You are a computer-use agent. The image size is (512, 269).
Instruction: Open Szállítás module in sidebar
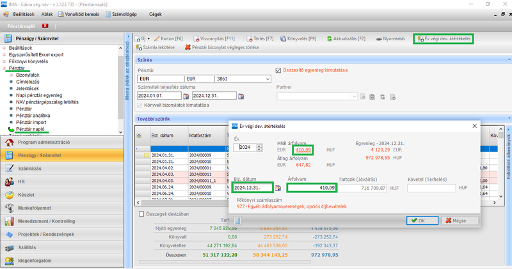62,247
